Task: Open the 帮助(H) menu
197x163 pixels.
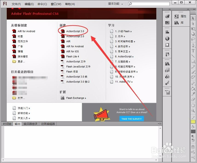Action: 70,4
